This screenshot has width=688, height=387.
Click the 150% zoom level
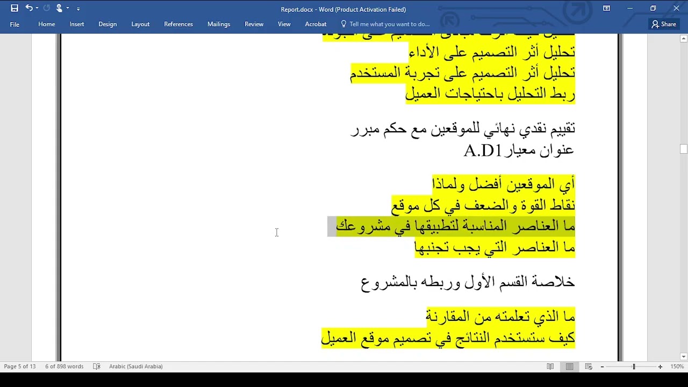677,367
